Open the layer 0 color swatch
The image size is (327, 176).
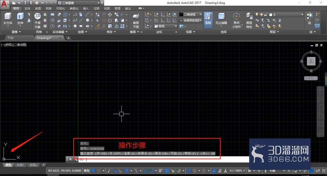point(271,15)
